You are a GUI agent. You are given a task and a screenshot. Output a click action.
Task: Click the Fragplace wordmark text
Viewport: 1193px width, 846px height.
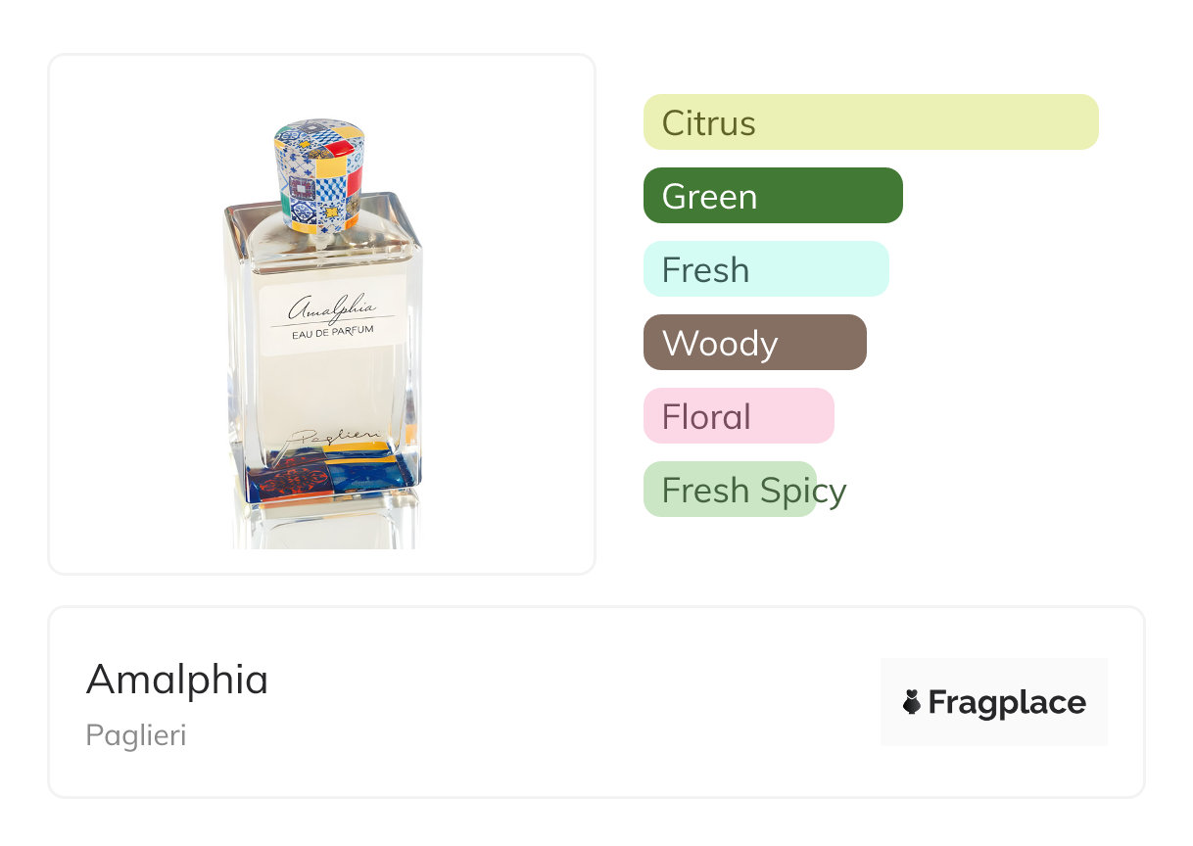coord(1007,703)
